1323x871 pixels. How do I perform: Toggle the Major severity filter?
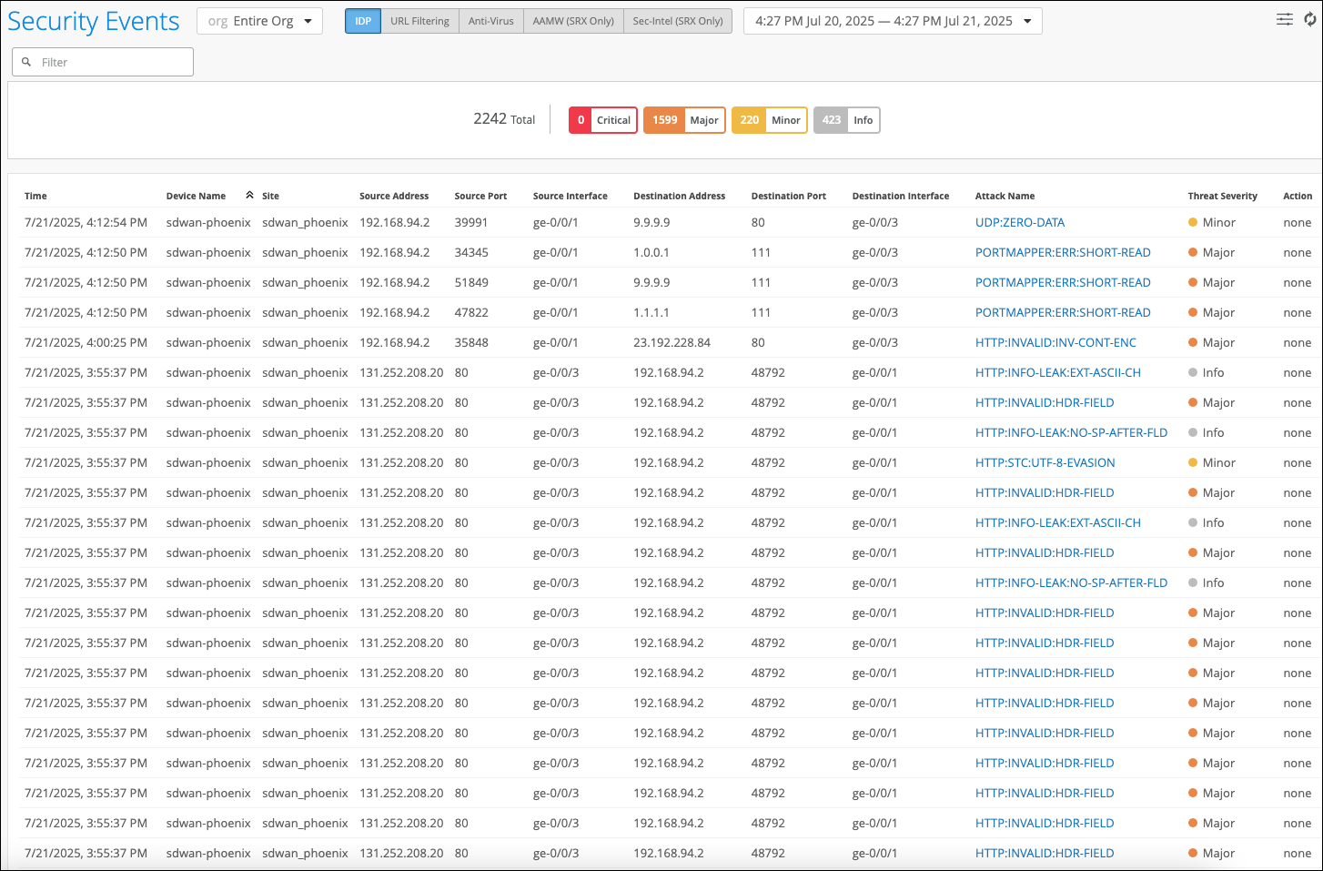[x=684, y=120]
